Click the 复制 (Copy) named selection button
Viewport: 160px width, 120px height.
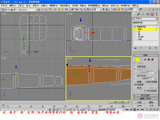139,88
